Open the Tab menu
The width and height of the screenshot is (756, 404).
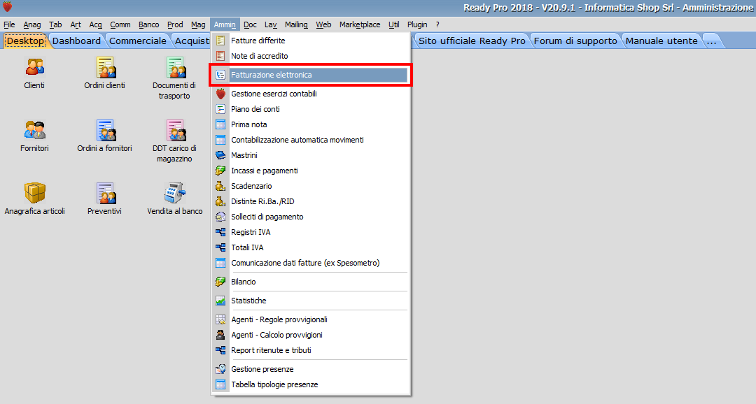(55, 24)
